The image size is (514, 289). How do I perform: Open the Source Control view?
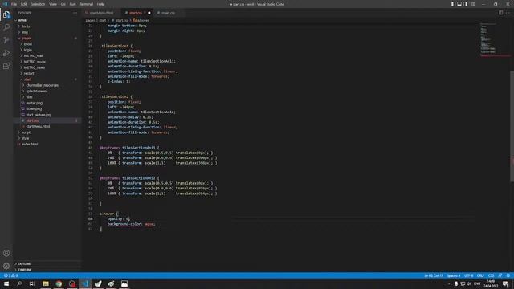pos(6,40)
